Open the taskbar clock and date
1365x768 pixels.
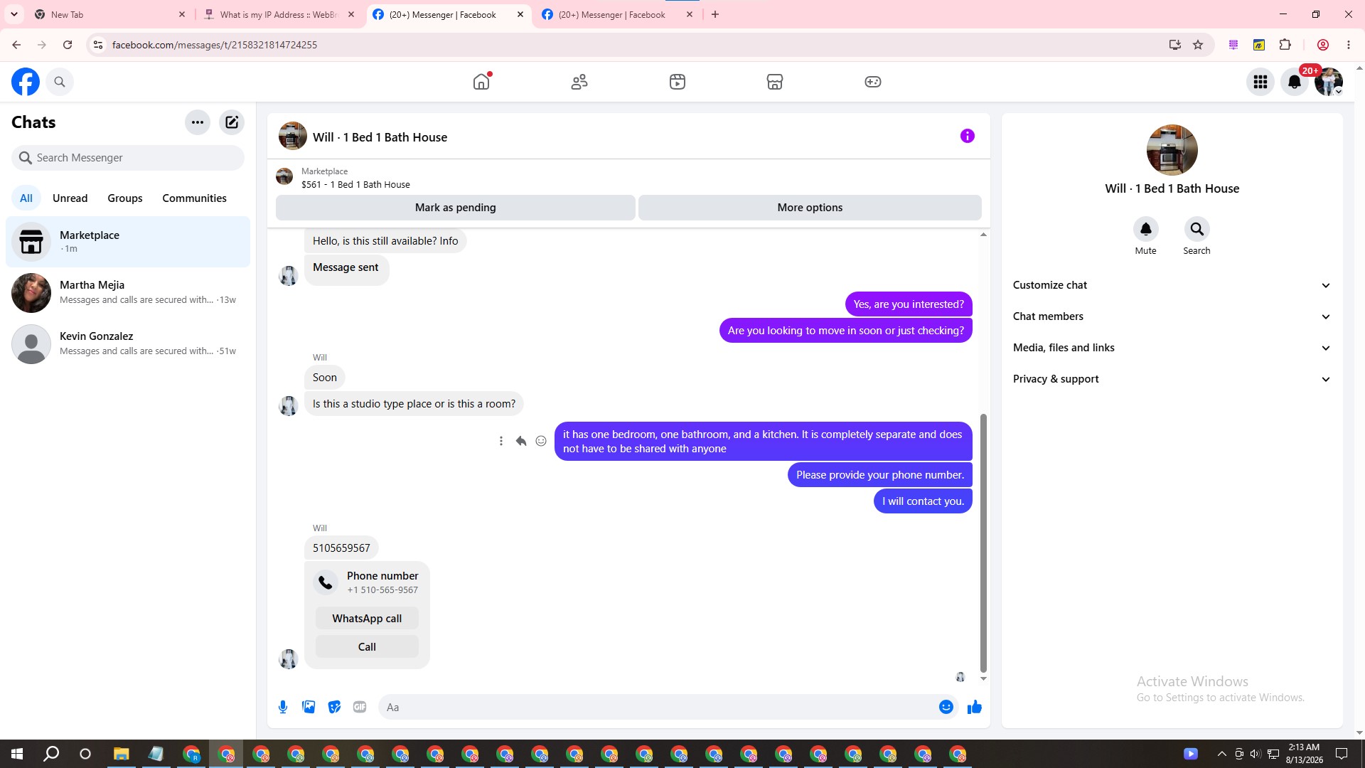pos(1304,754)
